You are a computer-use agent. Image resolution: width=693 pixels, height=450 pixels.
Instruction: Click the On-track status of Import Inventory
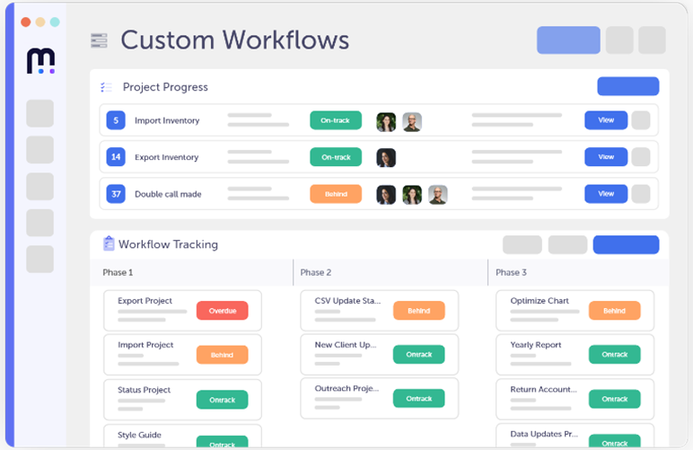335,120
